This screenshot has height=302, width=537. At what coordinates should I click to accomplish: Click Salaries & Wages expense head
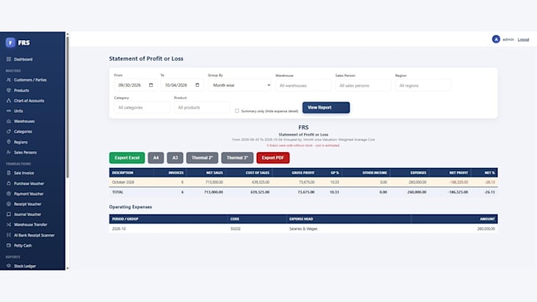click(303, 229)
